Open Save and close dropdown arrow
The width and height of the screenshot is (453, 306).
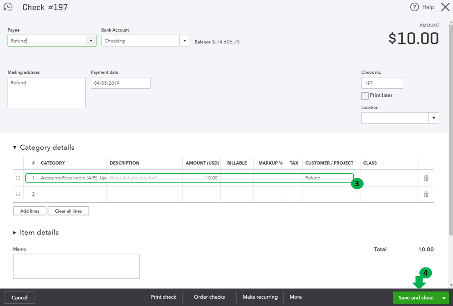(x=444, y=298)
